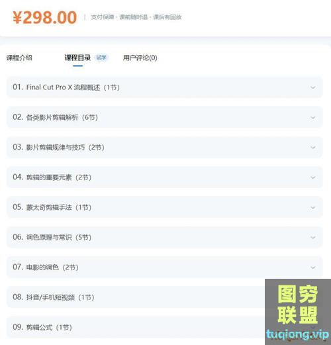Open chapter 09 title with 1节
The height and width of the screenshot is (345, 331).
(42, 327)
